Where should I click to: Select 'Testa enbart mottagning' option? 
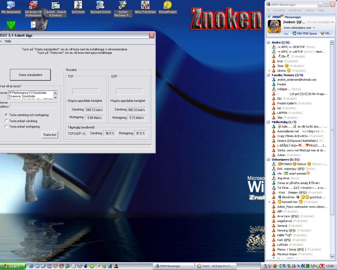pos(6,127)
